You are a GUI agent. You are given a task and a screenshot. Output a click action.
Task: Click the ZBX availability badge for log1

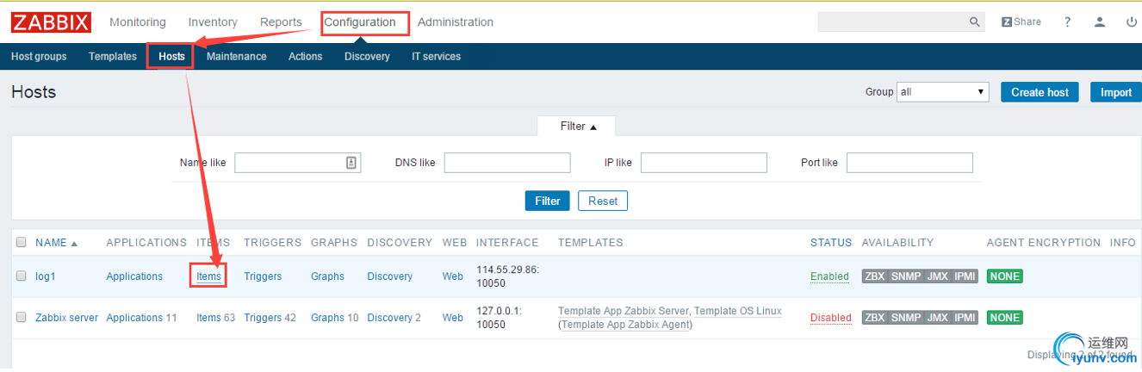(874, 276)
